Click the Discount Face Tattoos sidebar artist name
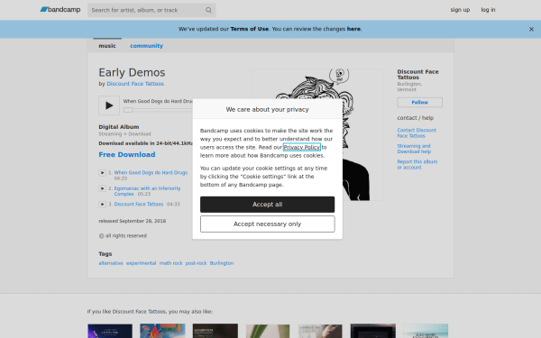The height and width of the screenshot is (338, 541). pos(417,75)
